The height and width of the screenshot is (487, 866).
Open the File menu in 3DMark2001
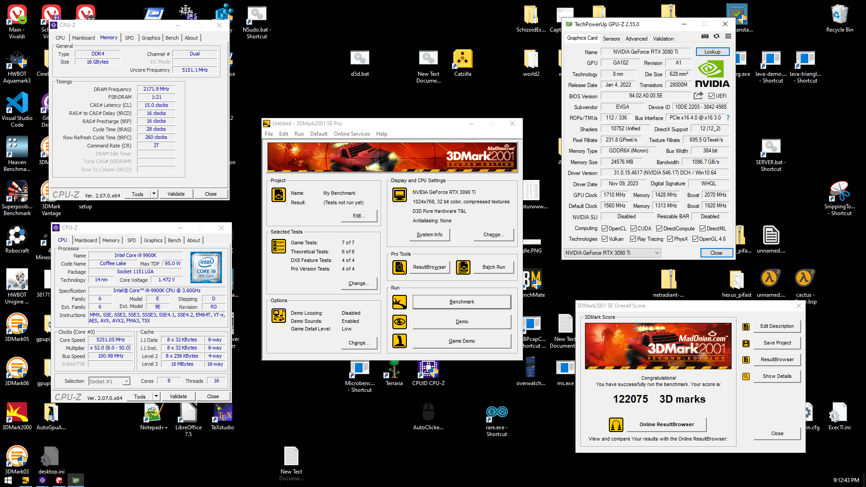pos(269,134)
